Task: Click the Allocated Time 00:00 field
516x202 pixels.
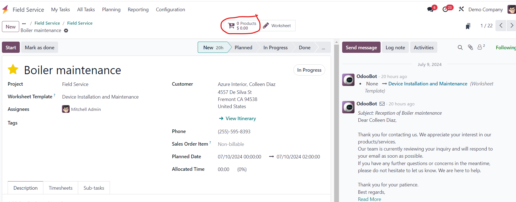Action: coord(223,169)
